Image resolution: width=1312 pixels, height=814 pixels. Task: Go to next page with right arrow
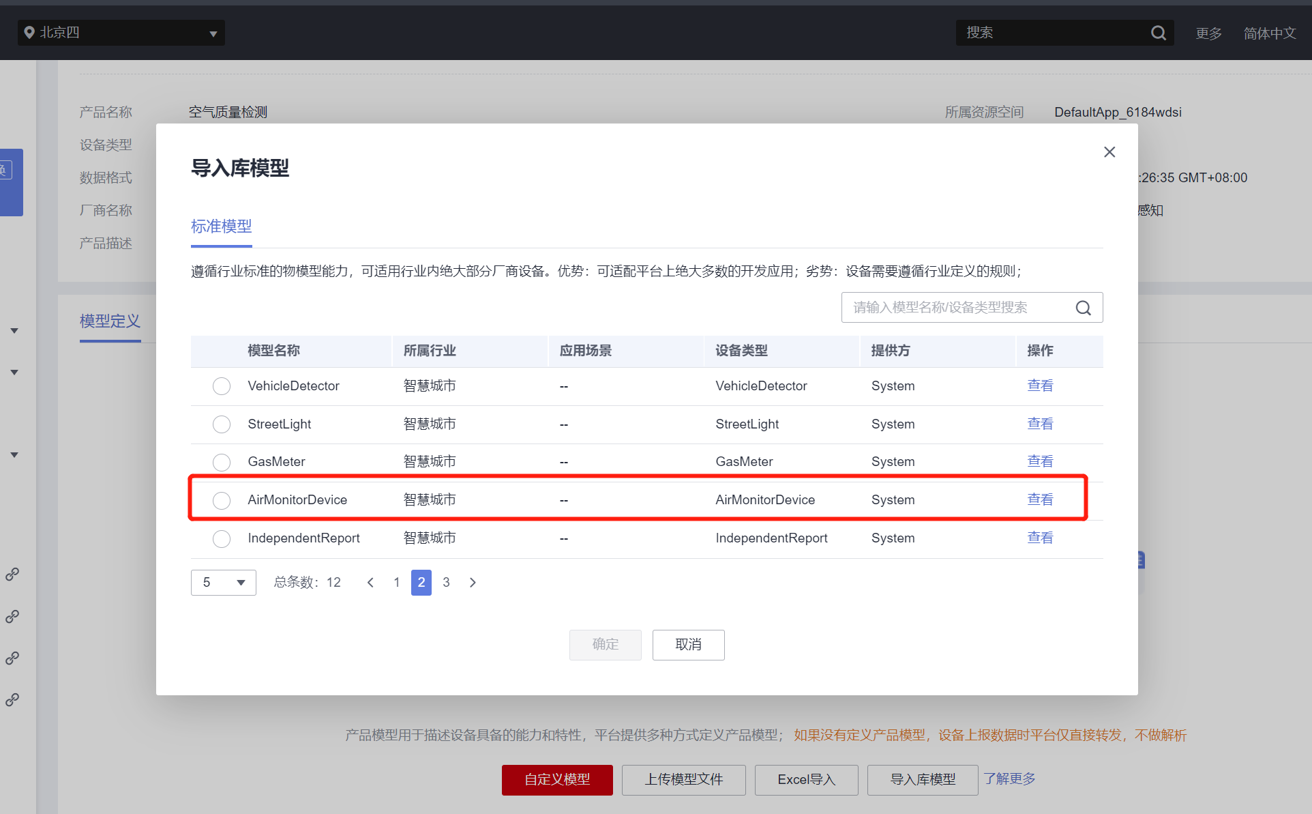(473, 583)
